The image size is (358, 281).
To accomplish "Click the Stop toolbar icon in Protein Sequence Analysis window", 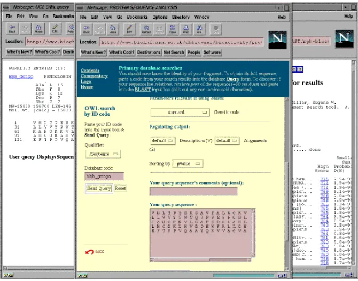I will click(x=215, y=29).
